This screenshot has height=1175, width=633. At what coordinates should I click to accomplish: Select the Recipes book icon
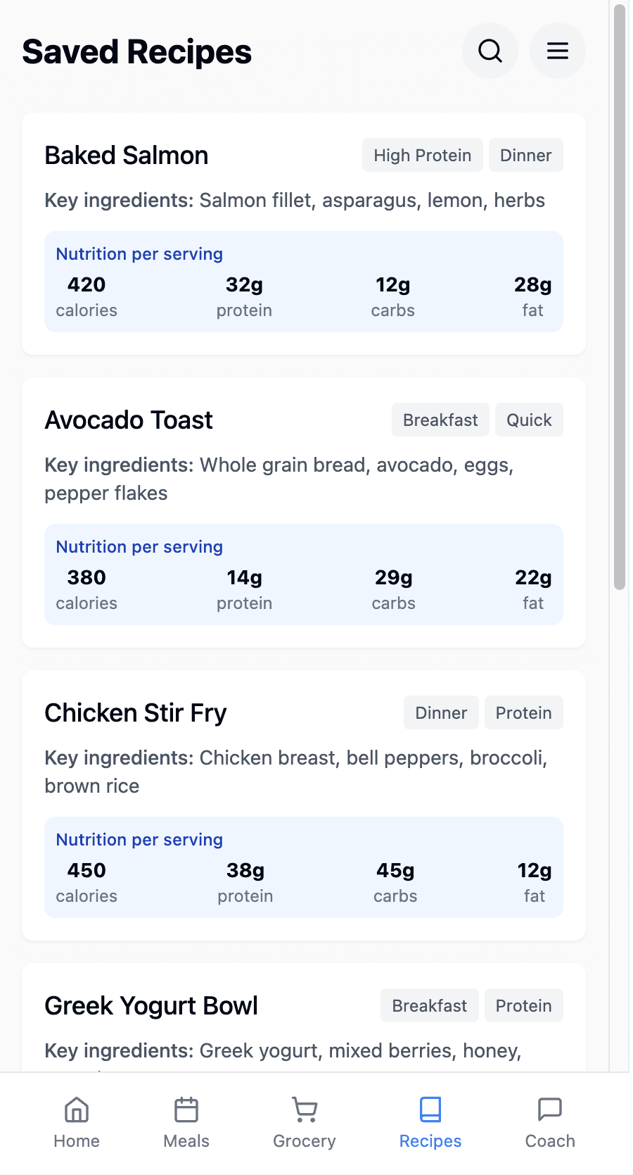(430, 1110)
